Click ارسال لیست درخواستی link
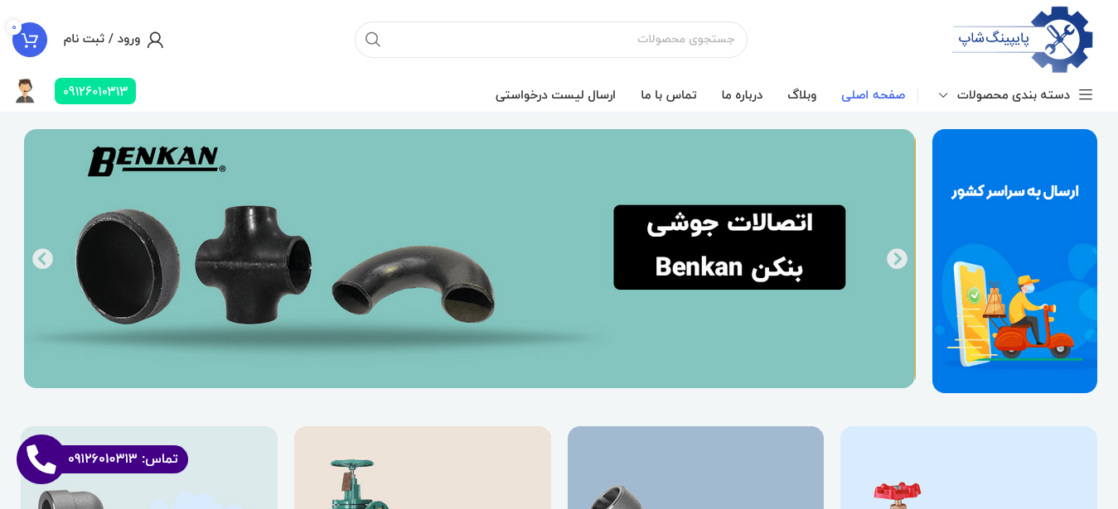This screenshot has width=1118, height=509. tap(555, 94)
